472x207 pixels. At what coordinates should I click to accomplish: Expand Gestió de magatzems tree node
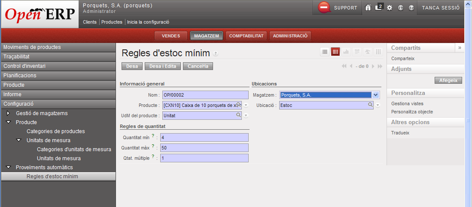click(x=8, y=113)
